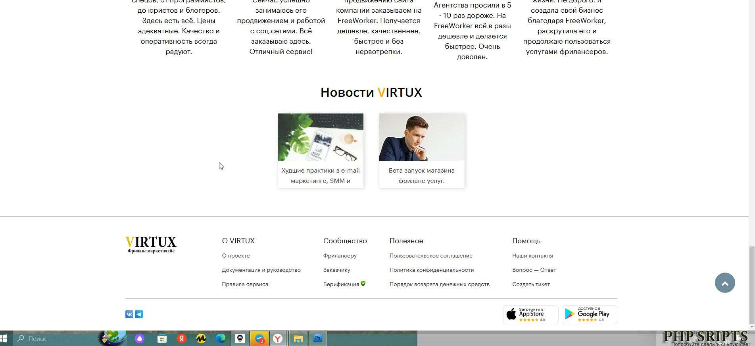This screenshot has width=755, height=346.
Task: Click the page vertical scrollbar thumb
Action: pyautogui.click(x=751, y=284)
